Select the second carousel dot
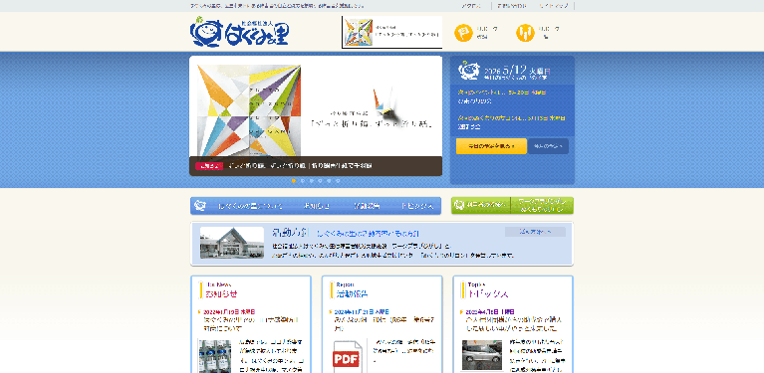The width and height of the screenshot is (764, 373). pyautogui.click(x=303, y=180)
